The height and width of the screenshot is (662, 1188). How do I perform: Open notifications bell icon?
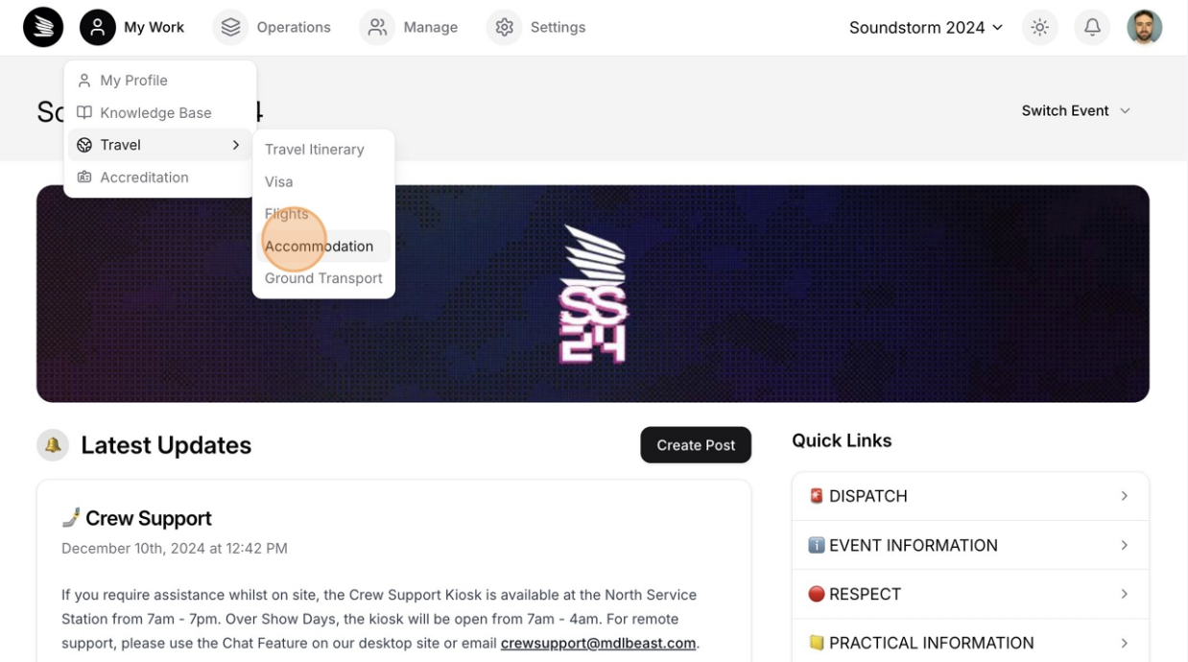(1092, 28)
